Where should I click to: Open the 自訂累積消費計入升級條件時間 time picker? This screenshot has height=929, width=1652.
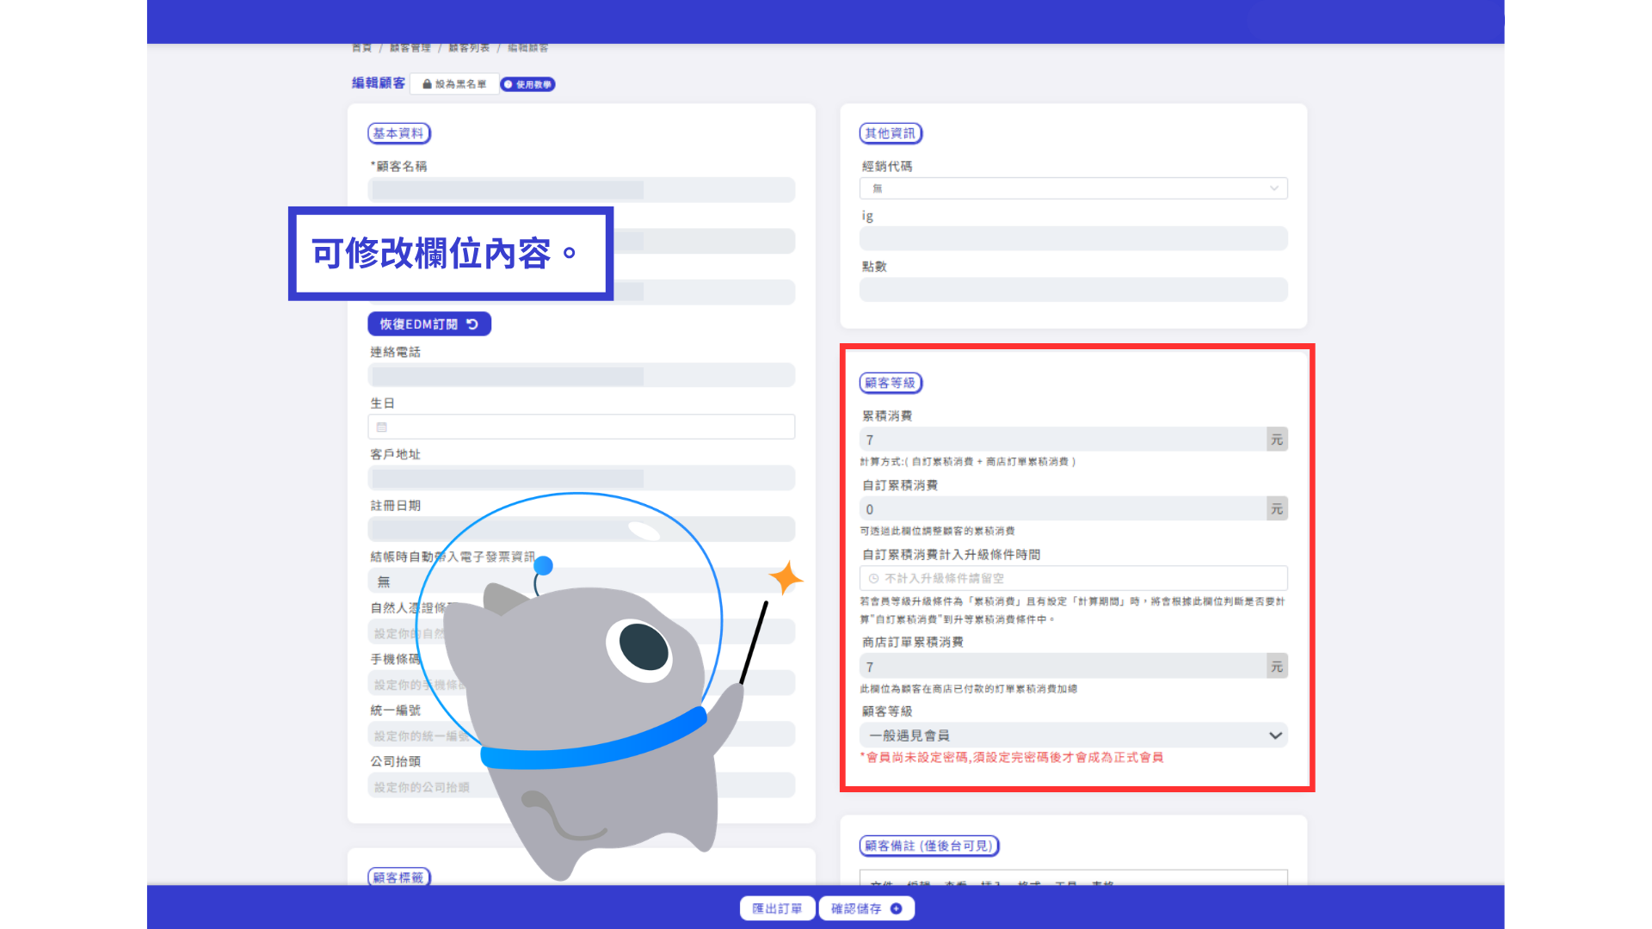(x=1074, y=578)
